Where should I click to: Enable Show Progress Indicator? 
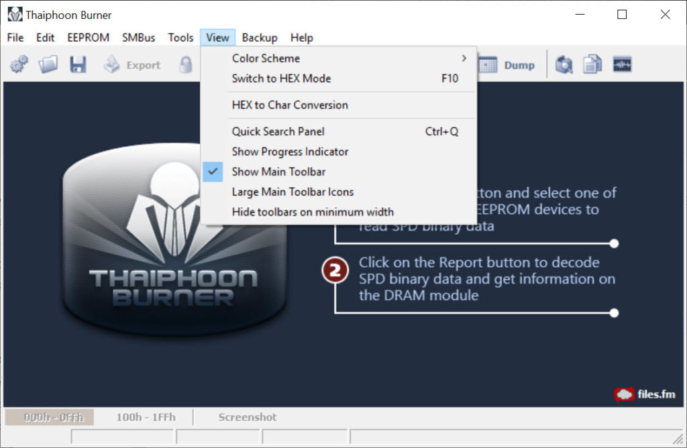(x=338, y=152)
